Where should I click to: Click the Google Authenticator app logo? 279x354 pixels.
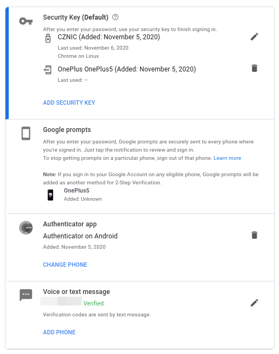point(26,227)
